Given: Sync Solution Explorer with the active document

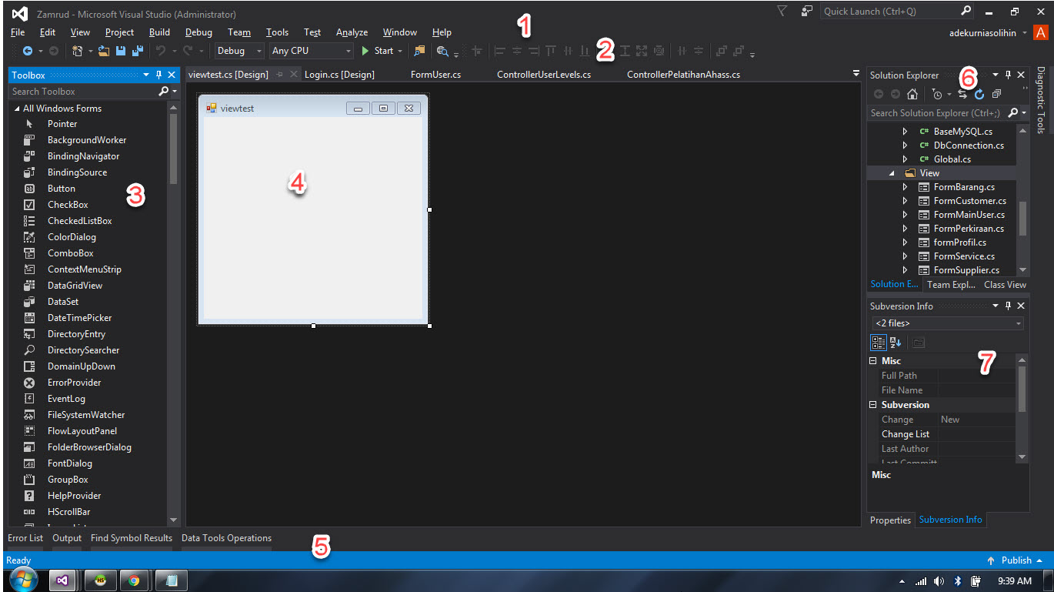Looking at the screenshot, I should click(962, 94).
